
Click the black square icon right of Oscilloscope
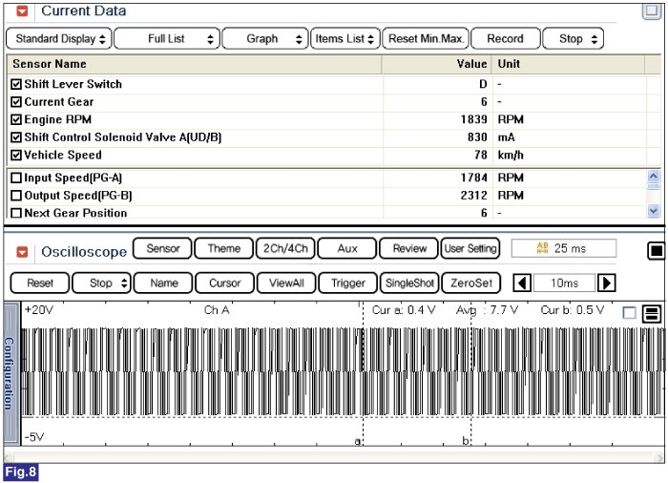coord(656,251)
